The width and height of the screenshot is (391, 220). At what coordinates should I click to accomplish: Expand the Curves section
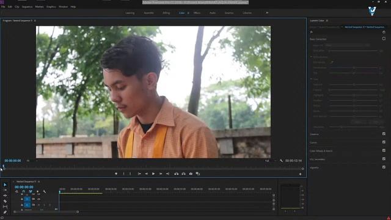[x=313, y=142]
